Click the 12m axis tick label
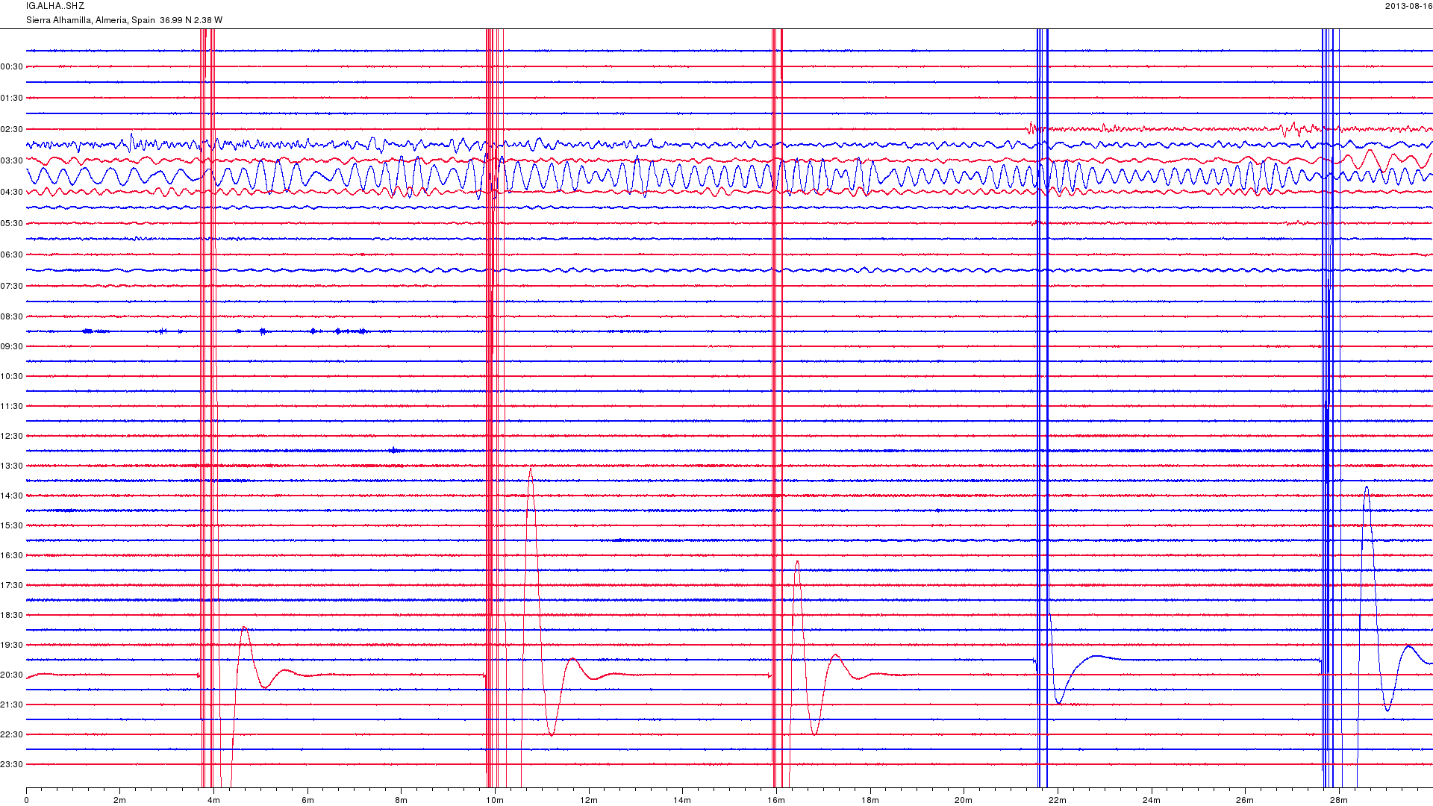The image size is (1433, 806). [589, 800]
